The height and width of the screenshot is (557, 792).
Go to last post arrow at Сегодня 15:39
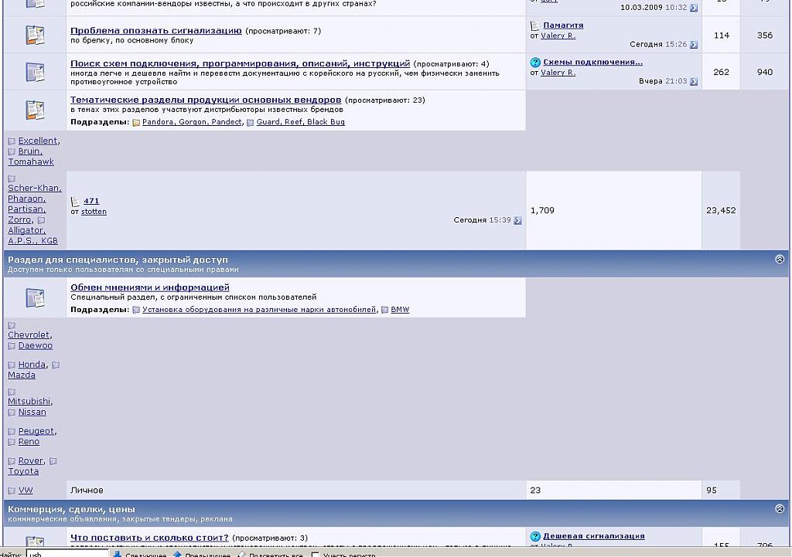[517, 220]
